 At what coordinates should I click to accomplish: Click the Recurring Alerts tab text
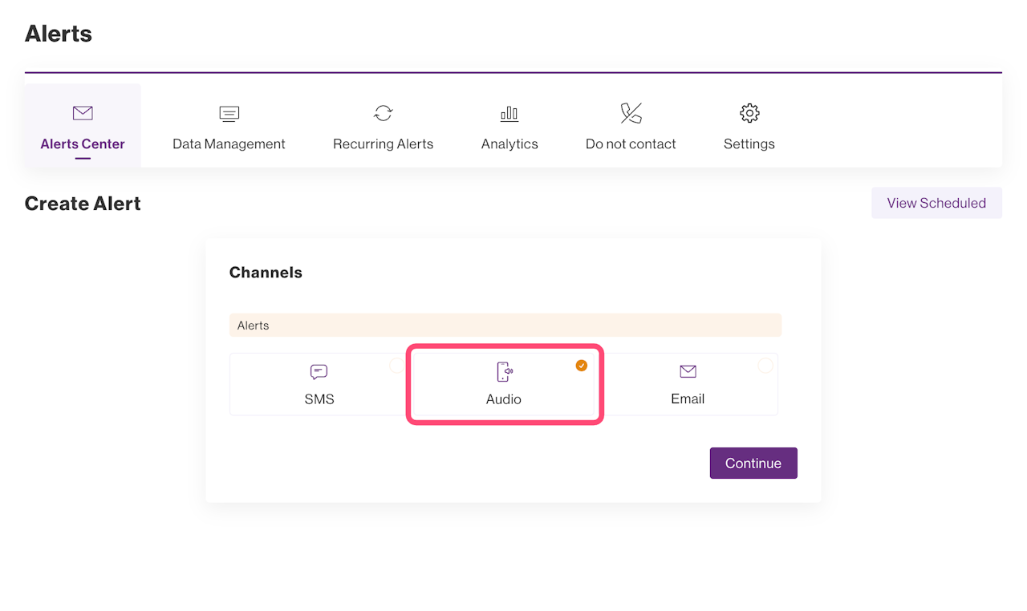383,144
